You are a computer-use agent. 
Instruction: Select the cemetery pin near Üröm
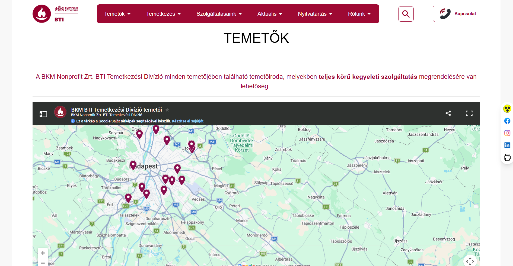(139, 134)
